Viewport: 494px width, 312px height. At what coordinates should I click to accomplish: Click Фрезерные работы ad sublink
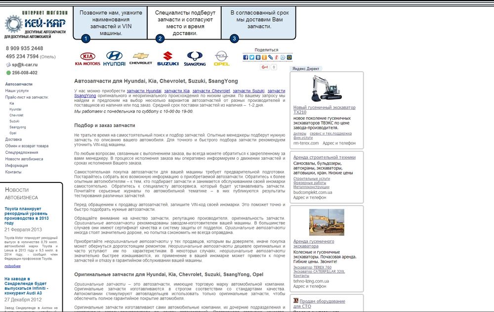[310, 182]
